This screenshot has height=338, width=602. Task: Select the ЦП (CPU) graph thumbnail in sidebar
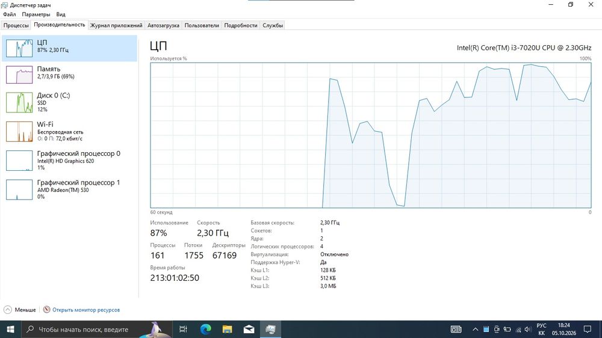(x=19, y=48)
